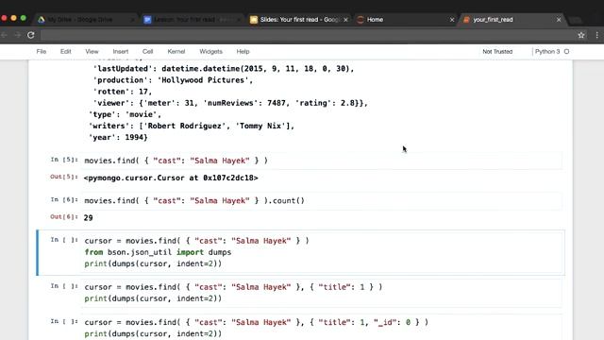604x340 pixels.
Task: Click the In [6]: prompt label
Action: tap(64, 199)
